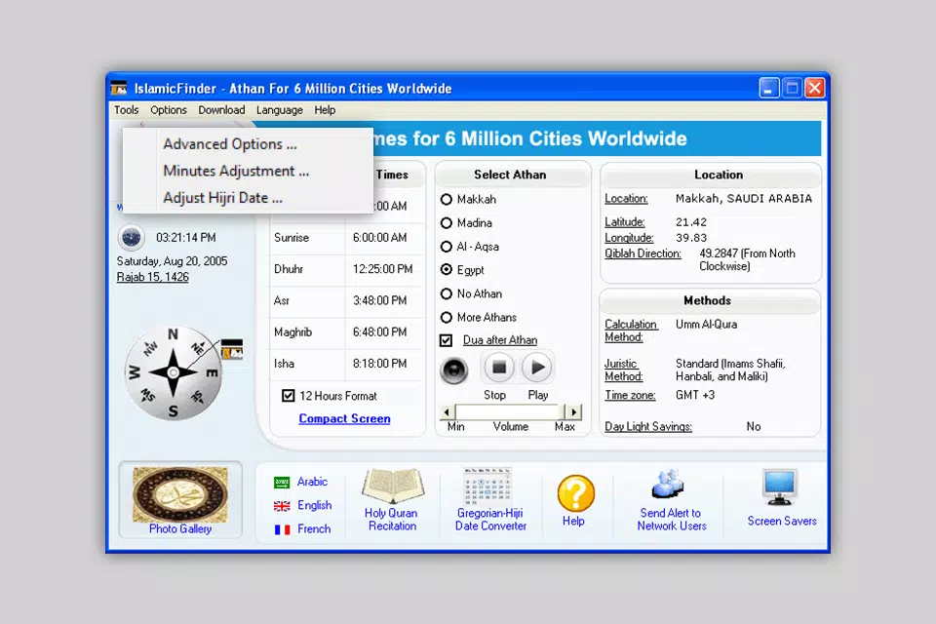The height and width of the screenshot is (624, 936).
Task: Click the Rajab 15, 1426 Hijri date
Action: click(153, 277)
